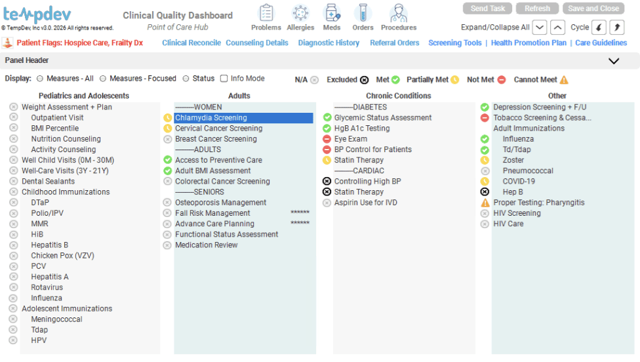Screen dimensions: 640x362
Task: Select the Status display radio button
Action: click(x=186, y=78)
